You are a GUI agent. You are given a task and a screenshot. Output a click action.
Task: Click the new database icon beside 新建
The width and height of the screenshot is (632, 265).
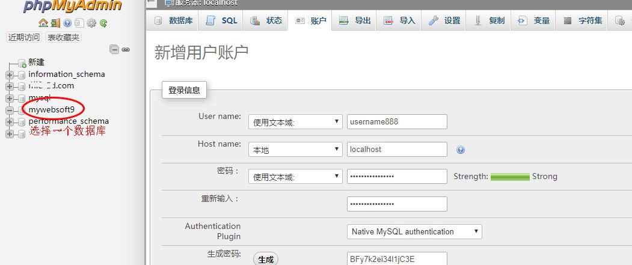[x=22, y=63]
